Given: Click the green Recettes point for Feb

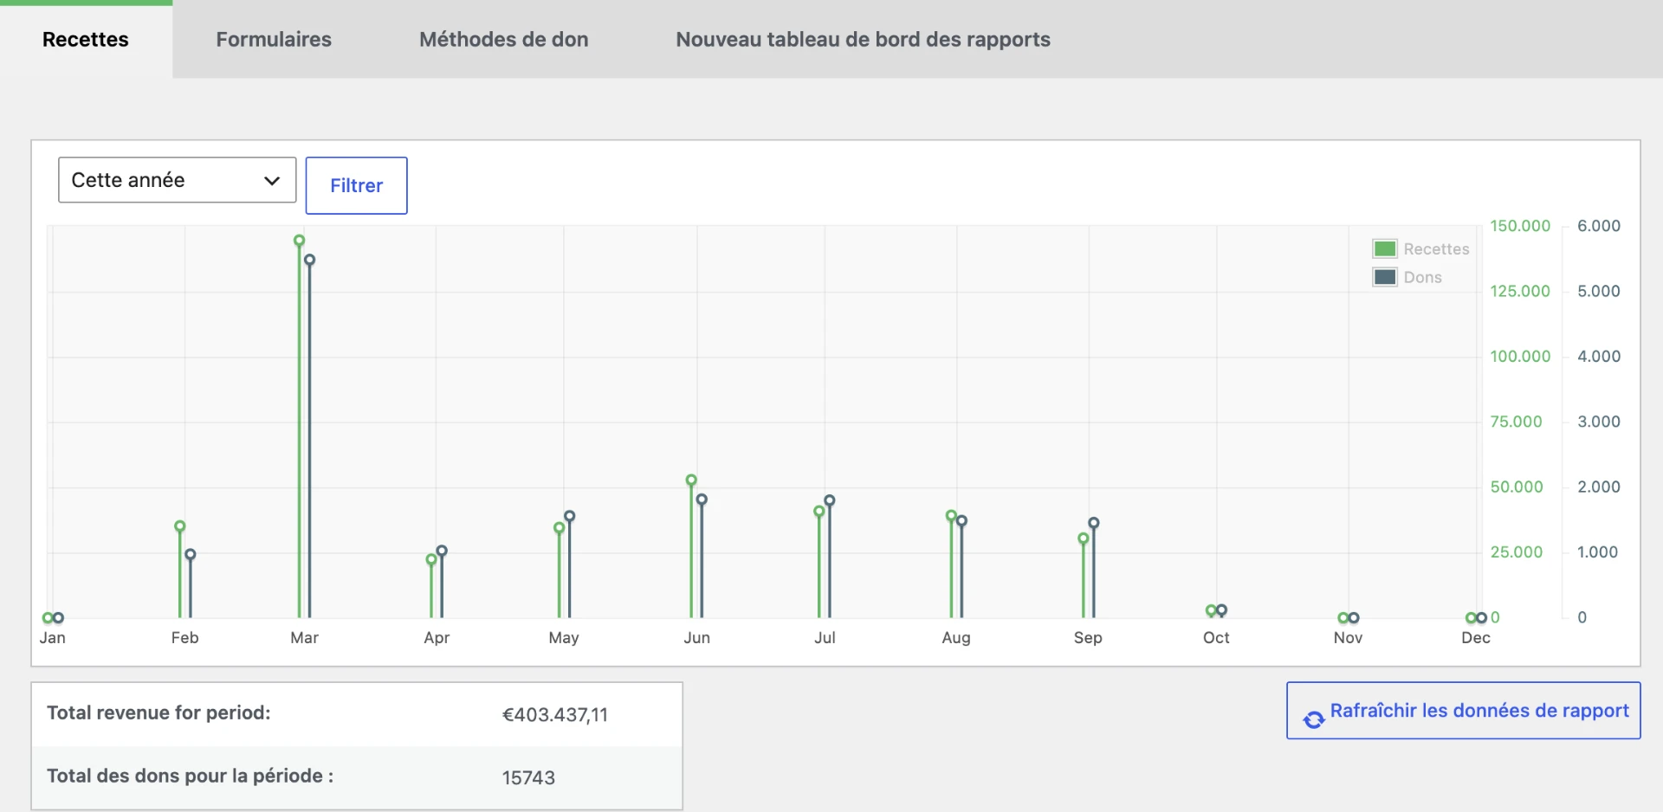Looking at the screenshot, I should coord(180,526).
